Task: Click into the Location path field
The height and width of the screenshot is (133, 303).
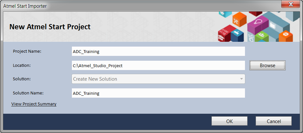Action: pyautogui.click(x=159, y=66)
